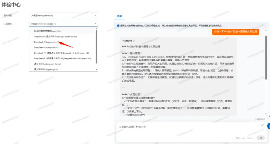Collapse the 已深度思考 section
The width and height of the screenshot is (270, 144).
point(128,41)
